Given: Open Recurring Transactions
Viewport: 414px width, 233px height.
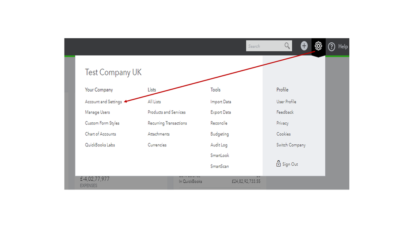Looking at the screenshot, I should point(167,123).
